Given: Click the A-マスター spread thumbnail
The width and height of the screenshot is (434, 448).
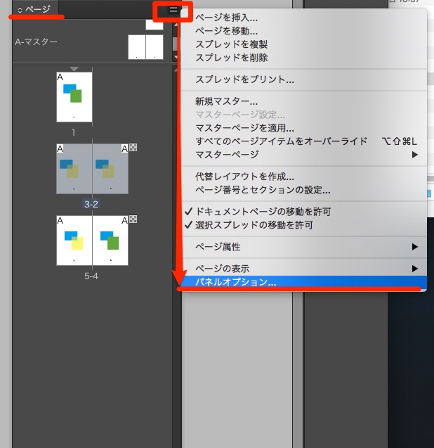Looking at the screenshot, I should pyautogui.click(x=145, y=47).
